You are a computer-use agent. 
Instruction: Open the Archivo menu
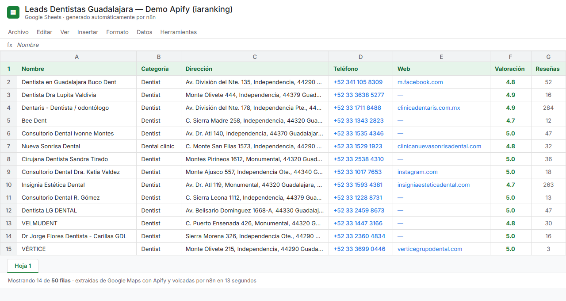click(x=18, y=32)
